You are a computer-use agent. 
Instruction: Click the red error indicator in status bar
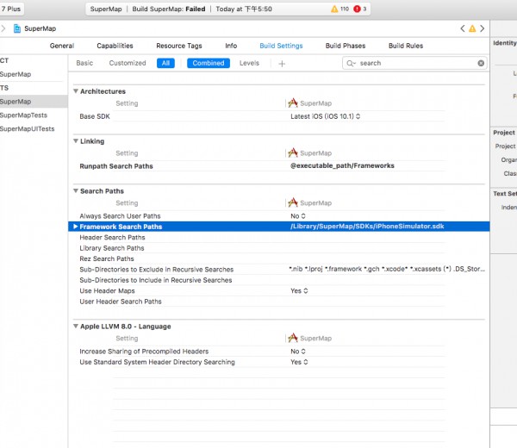(x=357, y=9)
